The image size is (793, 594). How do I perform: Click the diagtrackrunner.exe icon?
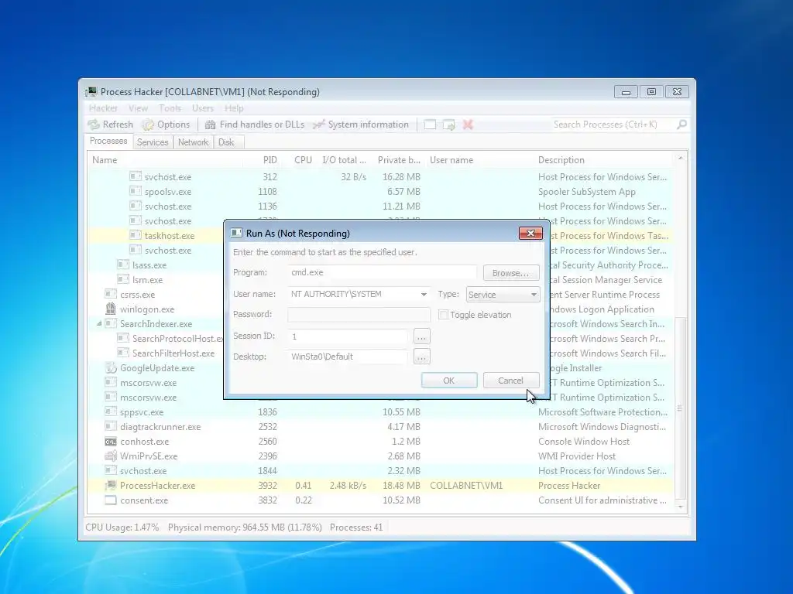[x=110, y=426]
